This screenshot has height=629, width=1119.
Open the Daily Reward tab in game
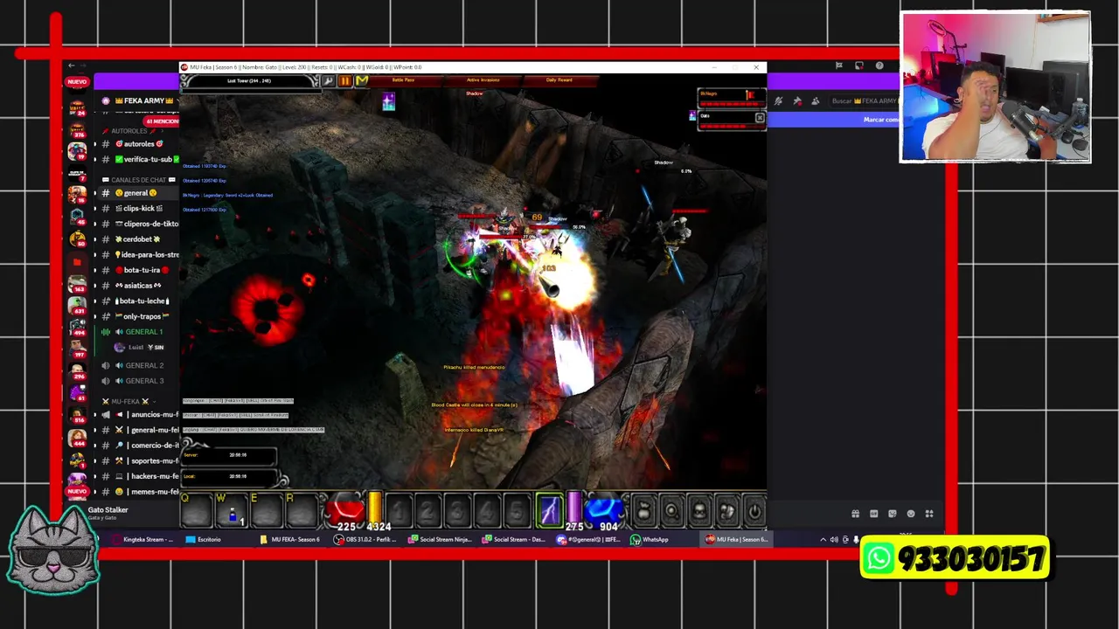click(x=559, y=80)
